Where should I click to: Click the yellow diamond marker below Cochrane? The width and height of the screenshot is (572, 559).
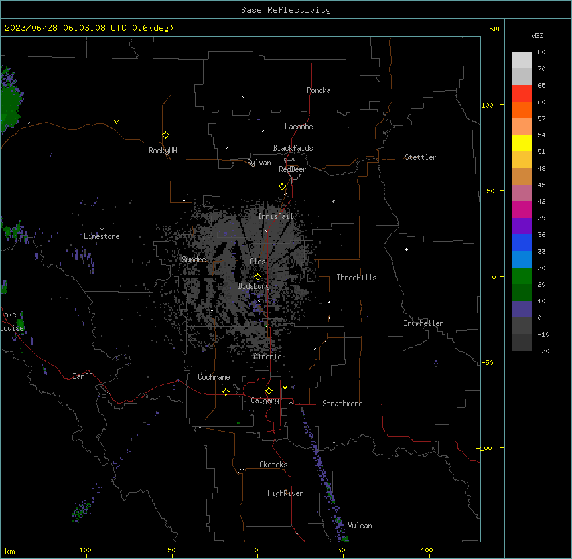(226, 392)
